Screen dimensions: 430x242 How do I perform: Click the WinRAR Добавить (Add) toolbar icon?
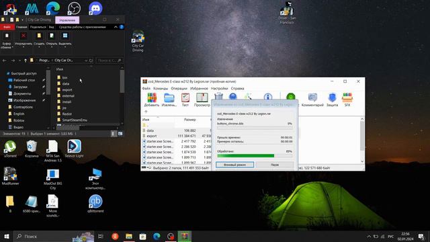click(x=152, y=98)
